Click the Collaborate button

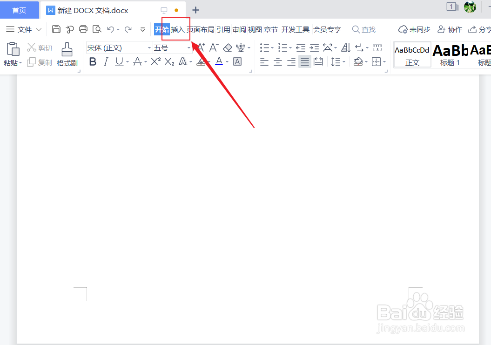tap(450, 29)
